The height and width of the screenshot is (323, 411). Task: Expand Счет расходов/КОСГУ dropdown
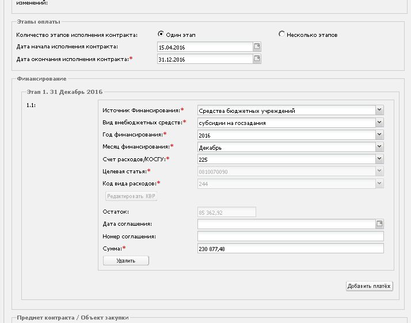[379, 159]
